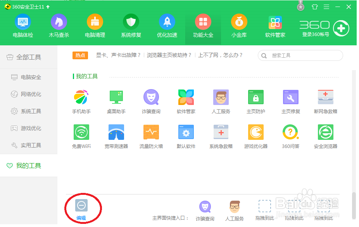Image resolution: width=359 pixels, height=227 pixels.
Task: Click the search magnifier icon
Action: 264,56
